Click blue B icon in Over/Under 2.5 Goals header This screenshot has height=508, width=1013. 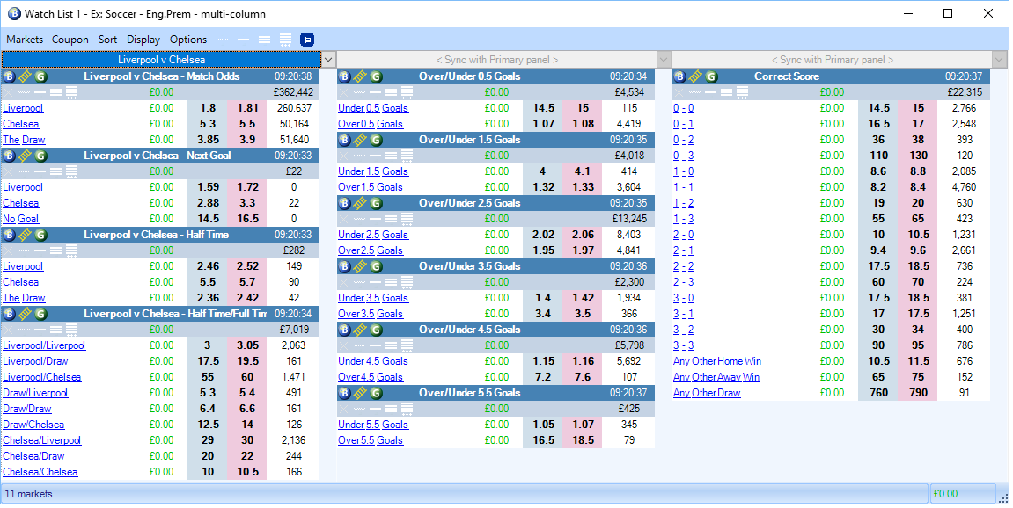(x=344, y=203)
